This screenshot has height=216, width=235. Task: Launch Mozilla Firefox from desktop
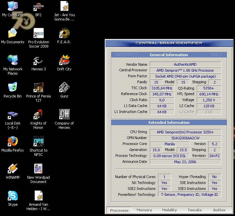(13, 142)
